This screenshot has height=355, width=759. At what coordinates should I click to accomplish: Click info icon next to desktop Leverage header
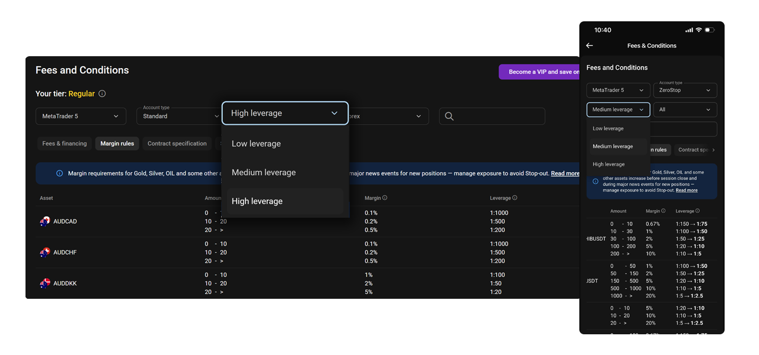tap(515, 198)
